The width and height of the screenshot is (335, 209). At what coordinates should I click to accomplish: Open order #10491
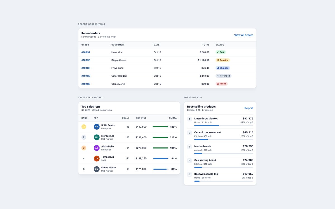point(86,52)
